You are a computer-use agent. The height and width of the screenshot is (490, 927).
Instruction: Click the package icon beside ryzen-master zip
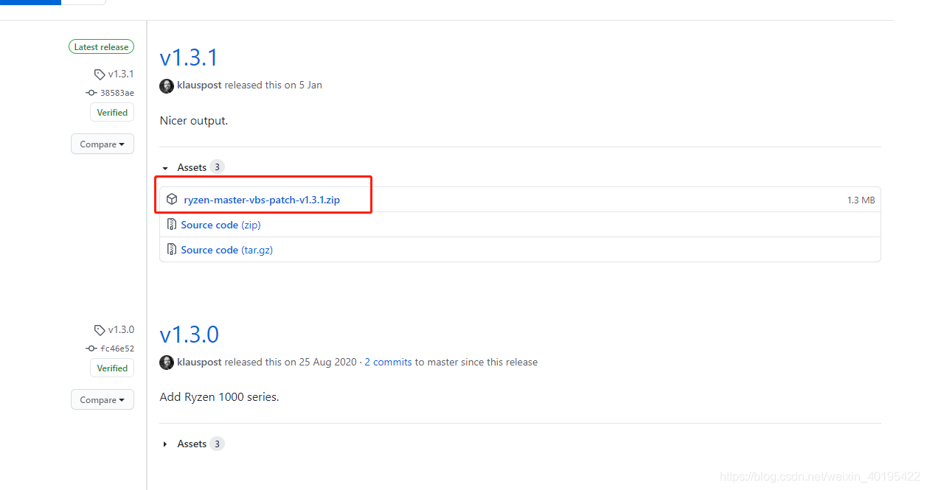click(172, 199)
